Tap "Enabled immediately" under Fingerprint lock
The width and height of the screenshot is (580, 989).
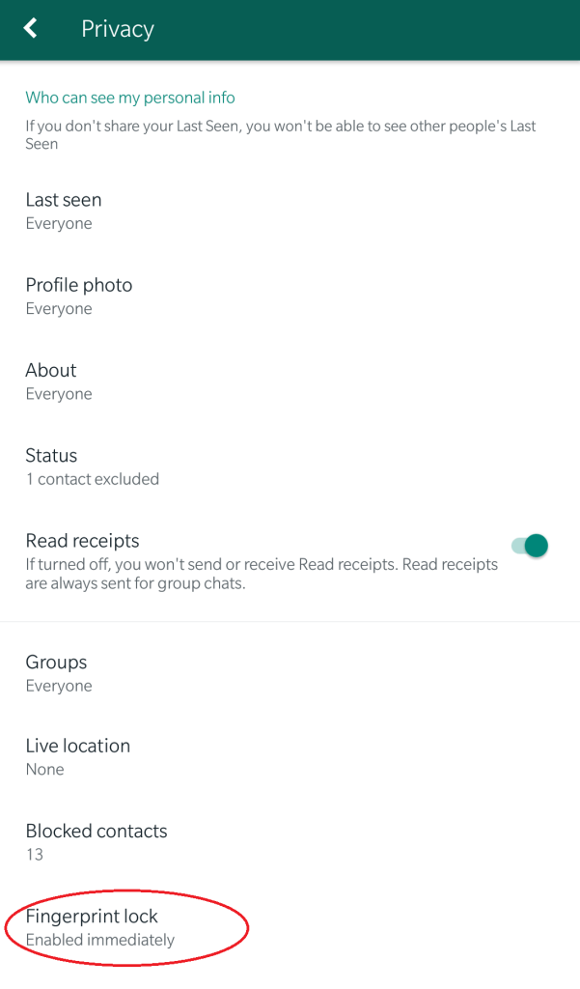pyautogui.click(x=99, y=940)
